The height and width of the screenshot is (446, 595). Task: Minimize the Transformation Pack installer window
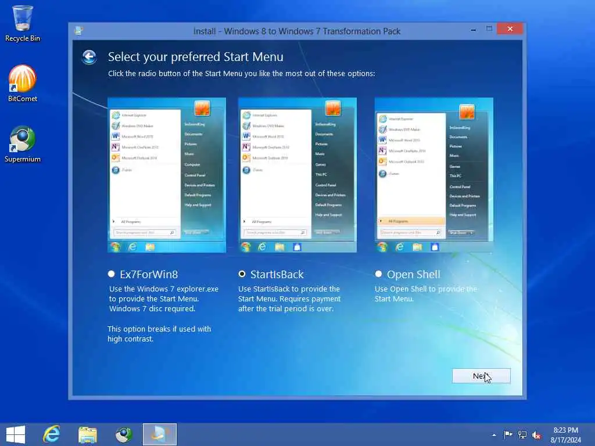coord(473,29)
